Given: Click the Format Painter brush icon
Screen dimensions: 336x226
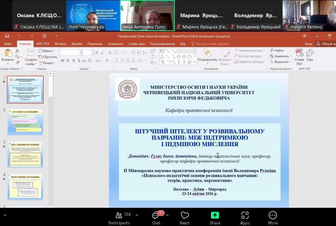Looking at the screenshot, I should (x=17, y=63).
